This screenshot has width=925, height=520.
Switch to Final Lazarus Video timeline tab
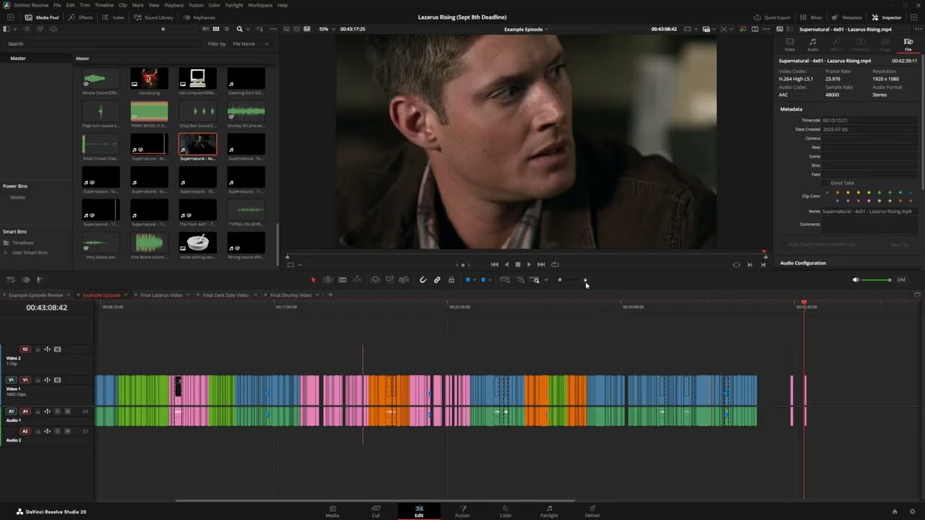pyautogui.click(x=161, y=295)
